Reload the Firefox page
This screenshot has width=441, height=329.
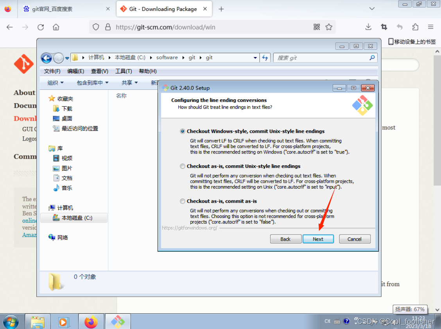click(x=41, y=27)
